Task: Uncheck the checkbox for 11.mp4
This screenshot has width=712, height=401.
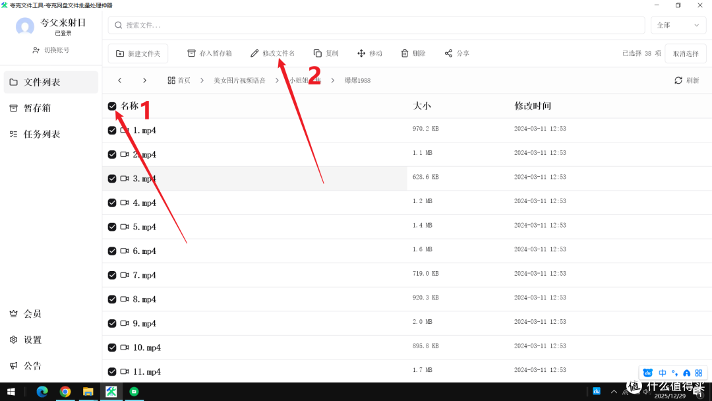Action: click(112, 371)
